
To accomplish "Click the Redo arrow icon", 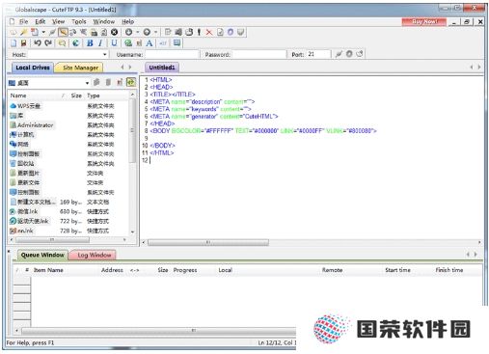I will [48, 43].
